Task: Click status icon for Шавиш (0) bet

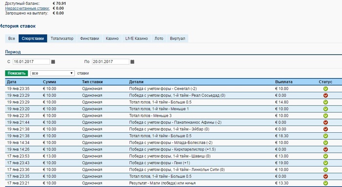Action: click(x=325, y=156)
